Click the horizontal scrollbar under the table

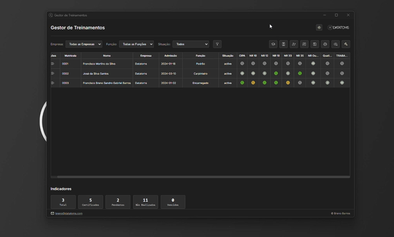204,177
